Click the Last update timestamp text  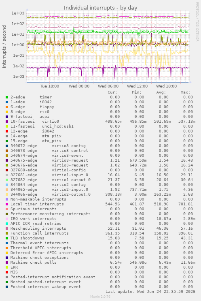(150, 292)
